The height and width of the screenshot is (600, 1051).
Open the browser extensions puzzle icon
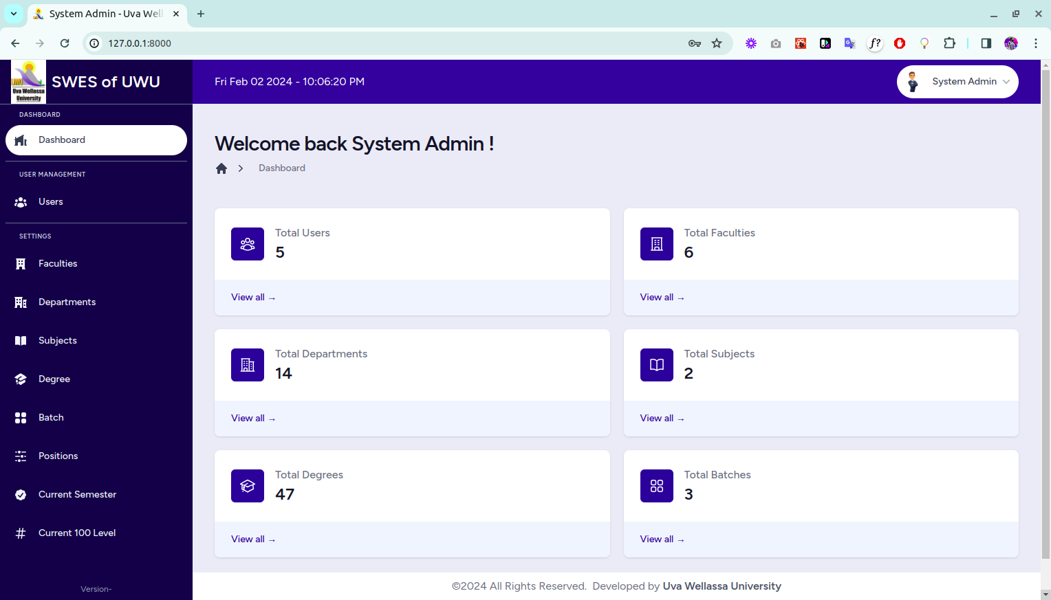[x=949, y=43]
